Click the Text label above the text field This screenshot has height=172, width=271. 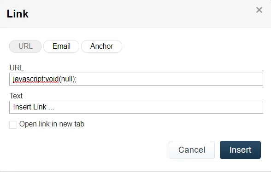[16, 96]
